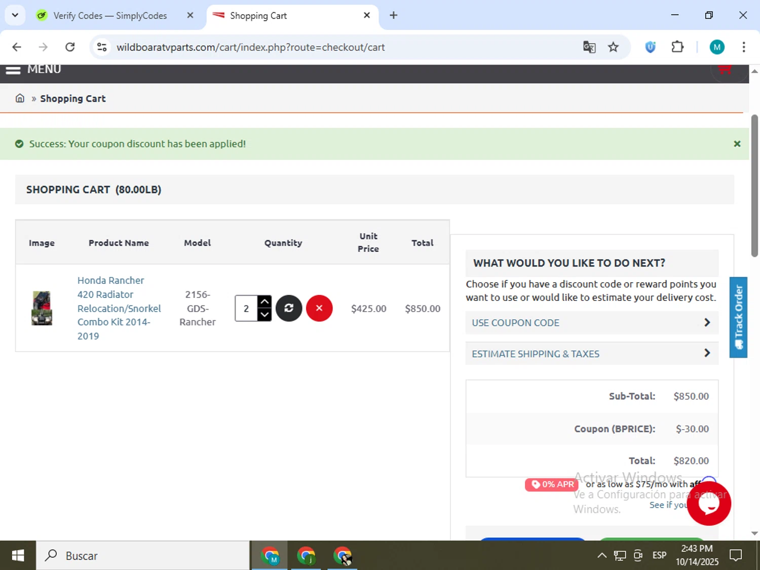Click the product thumbnail image
Screen dimensions: 760x570
[x=42, y=308]
